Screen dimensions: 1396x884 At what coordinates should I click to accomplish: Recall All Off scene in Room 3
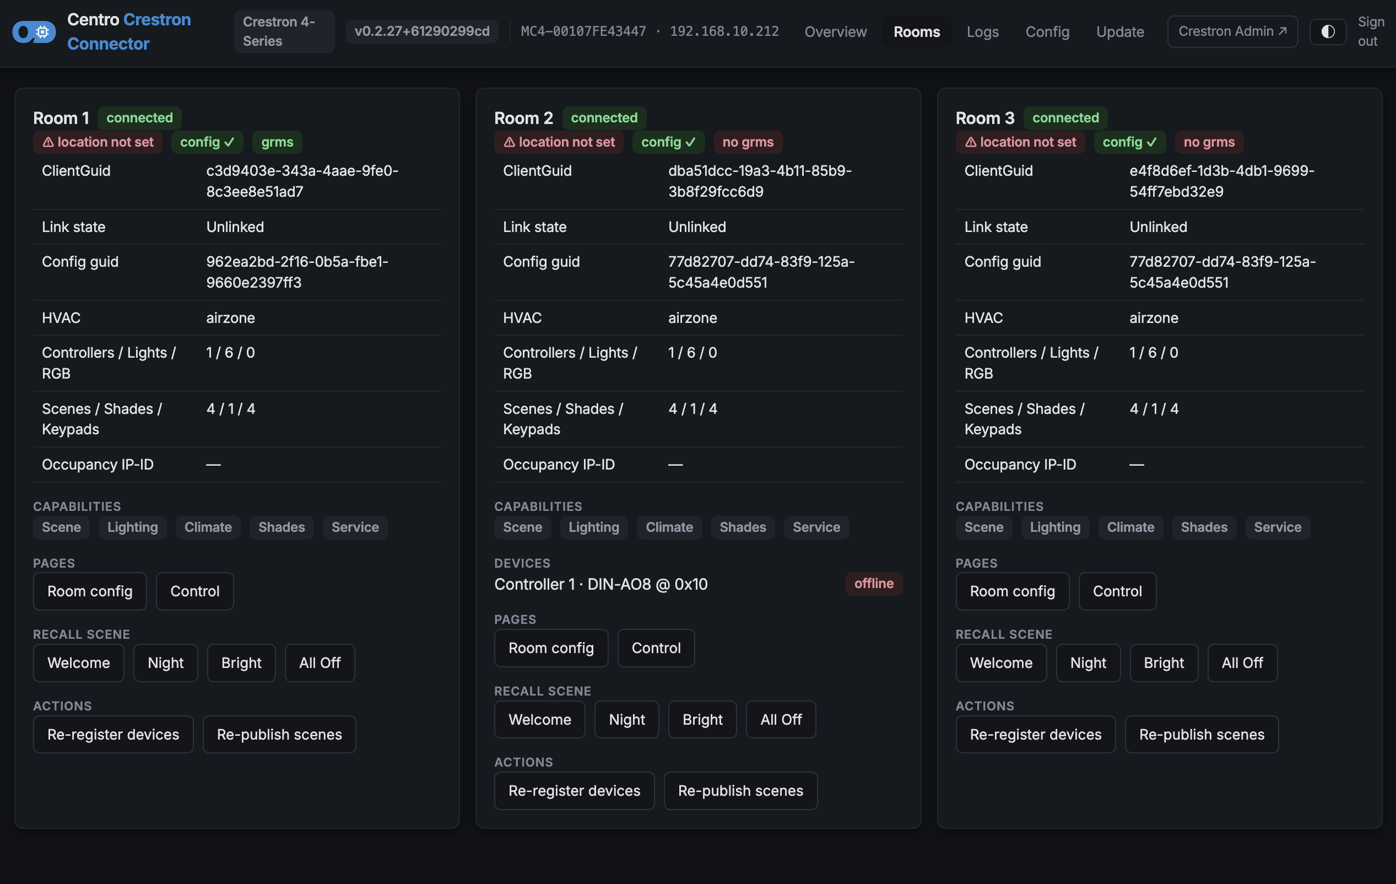(x=1242, y=663)
